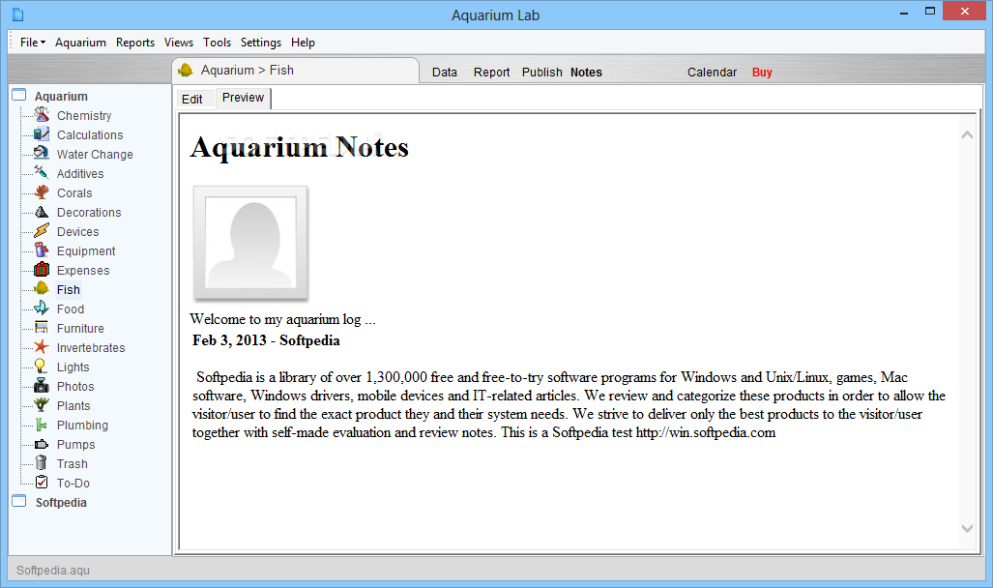Viewport: 993px width, 588px height.
Task: Click Softpedia.aqu in status bar
Action: (x=53, y=571)
